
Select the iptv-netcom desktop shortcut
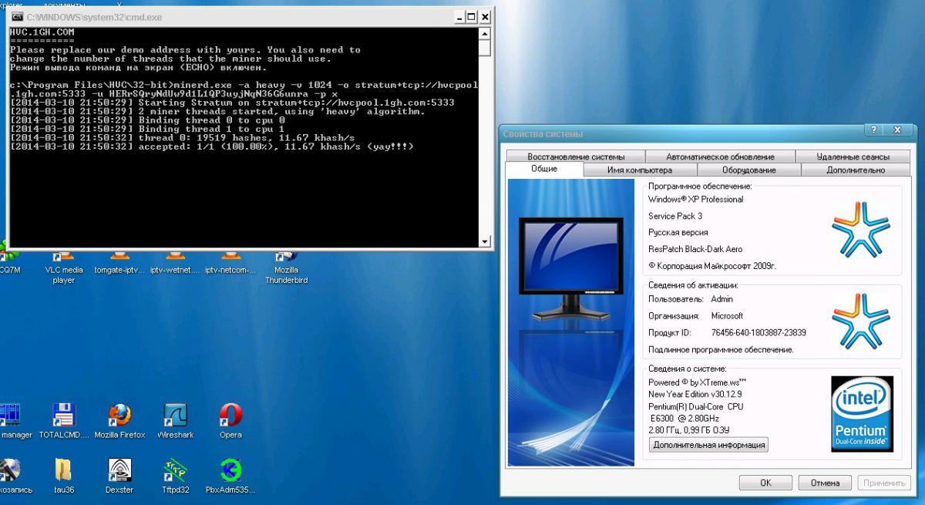(x=230, y=262)
